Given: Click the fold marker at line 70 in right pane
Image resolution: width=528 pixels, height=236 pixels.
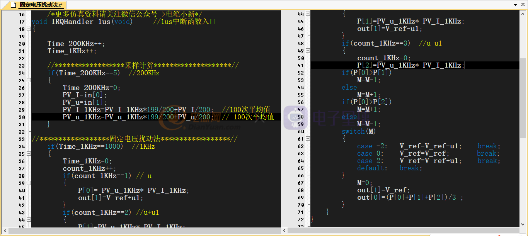Looking at the screenshot, I should click(x=308, y=205).
